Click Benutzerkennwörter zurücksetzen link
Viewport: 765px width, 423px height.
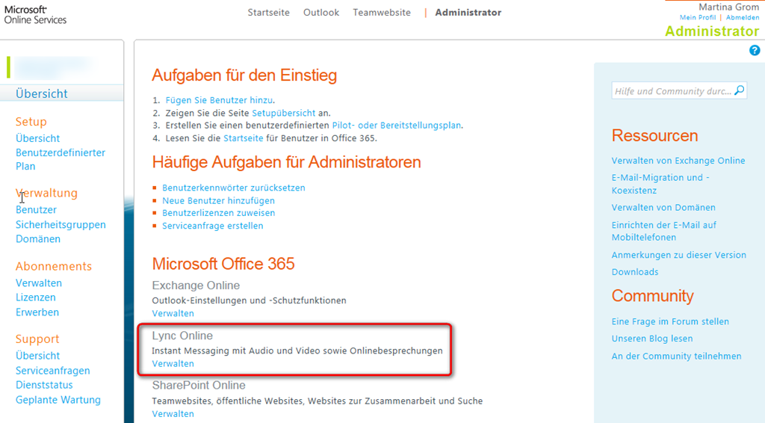(x=233, y=188)
